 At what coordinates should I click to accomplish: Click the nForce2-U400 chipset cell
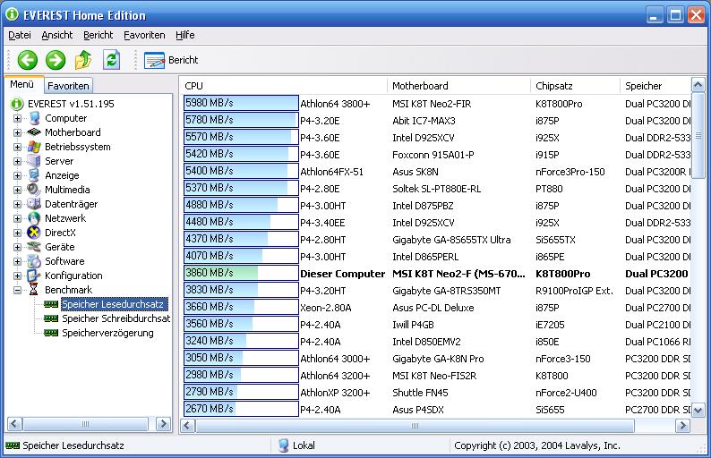coord(566,393)
